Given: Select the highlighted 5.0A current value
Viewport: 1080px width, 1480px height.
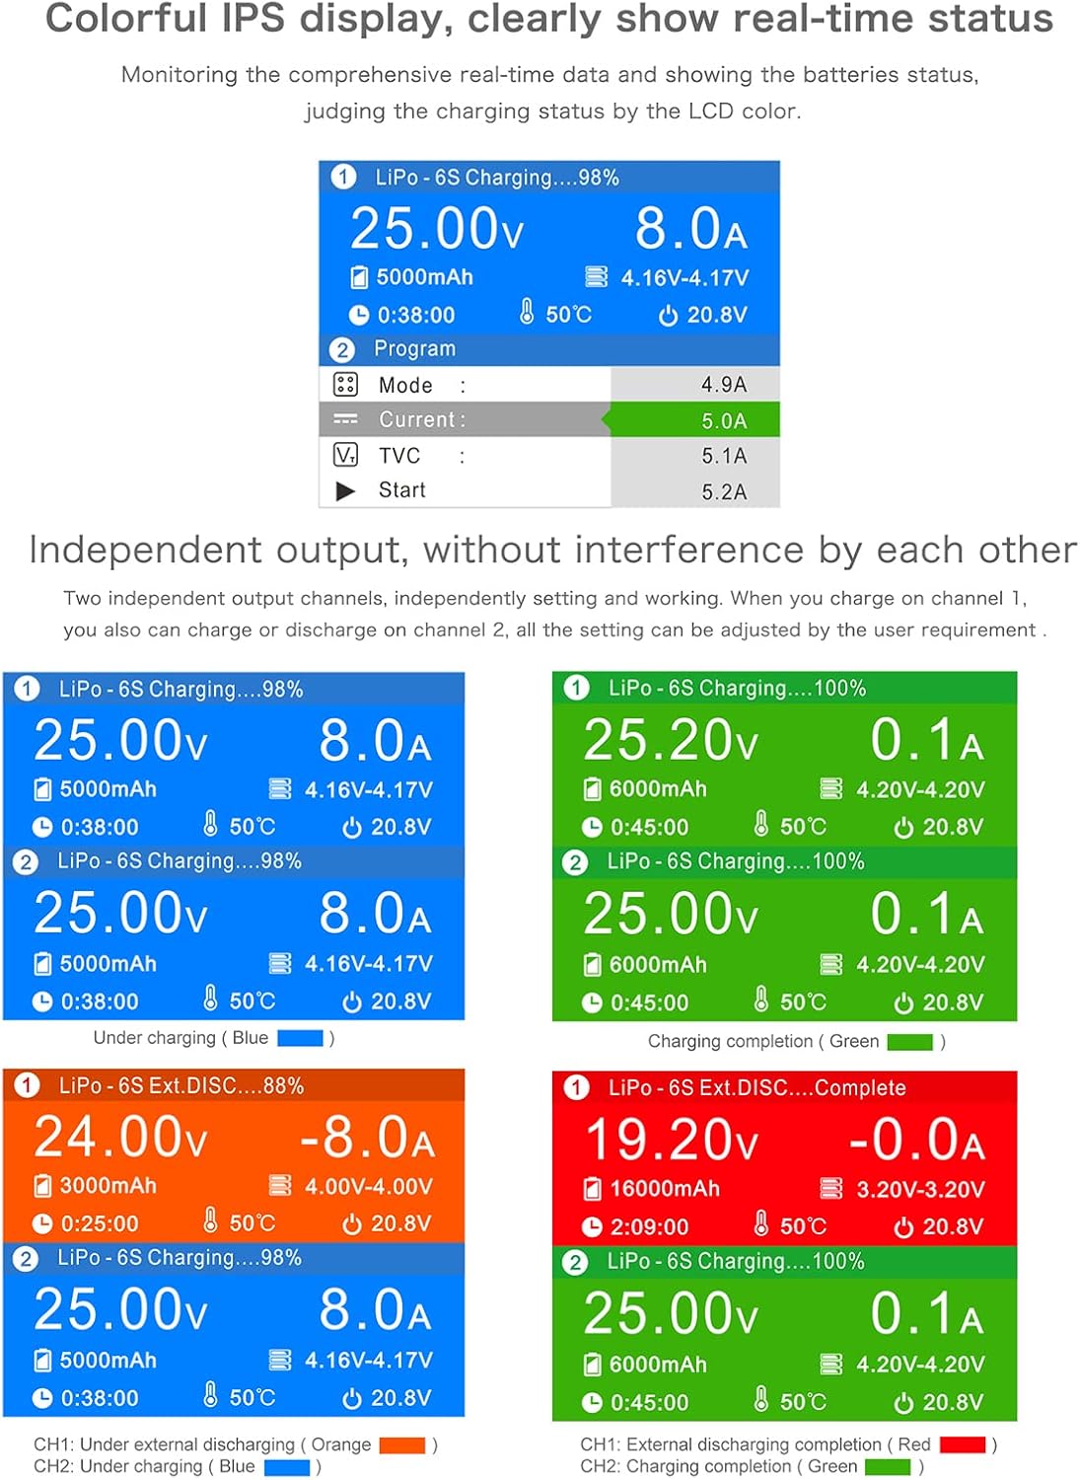Looking at the screenshot, I should coord(723,420).
